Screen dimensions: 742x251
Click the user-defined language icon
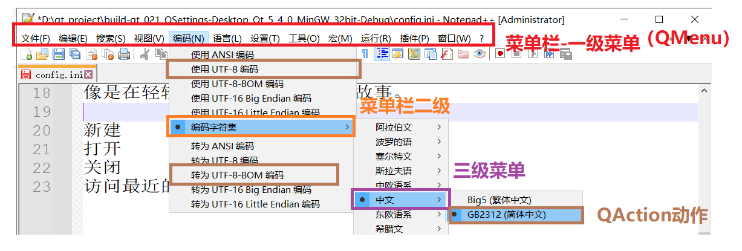coord(397,54)
